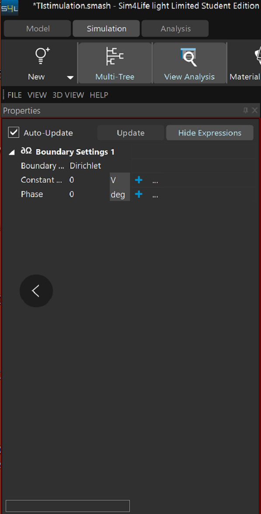Click the empty bar at the panel bottom
The width and height of the screenshot is (261, 514).
tap(68, 506)
